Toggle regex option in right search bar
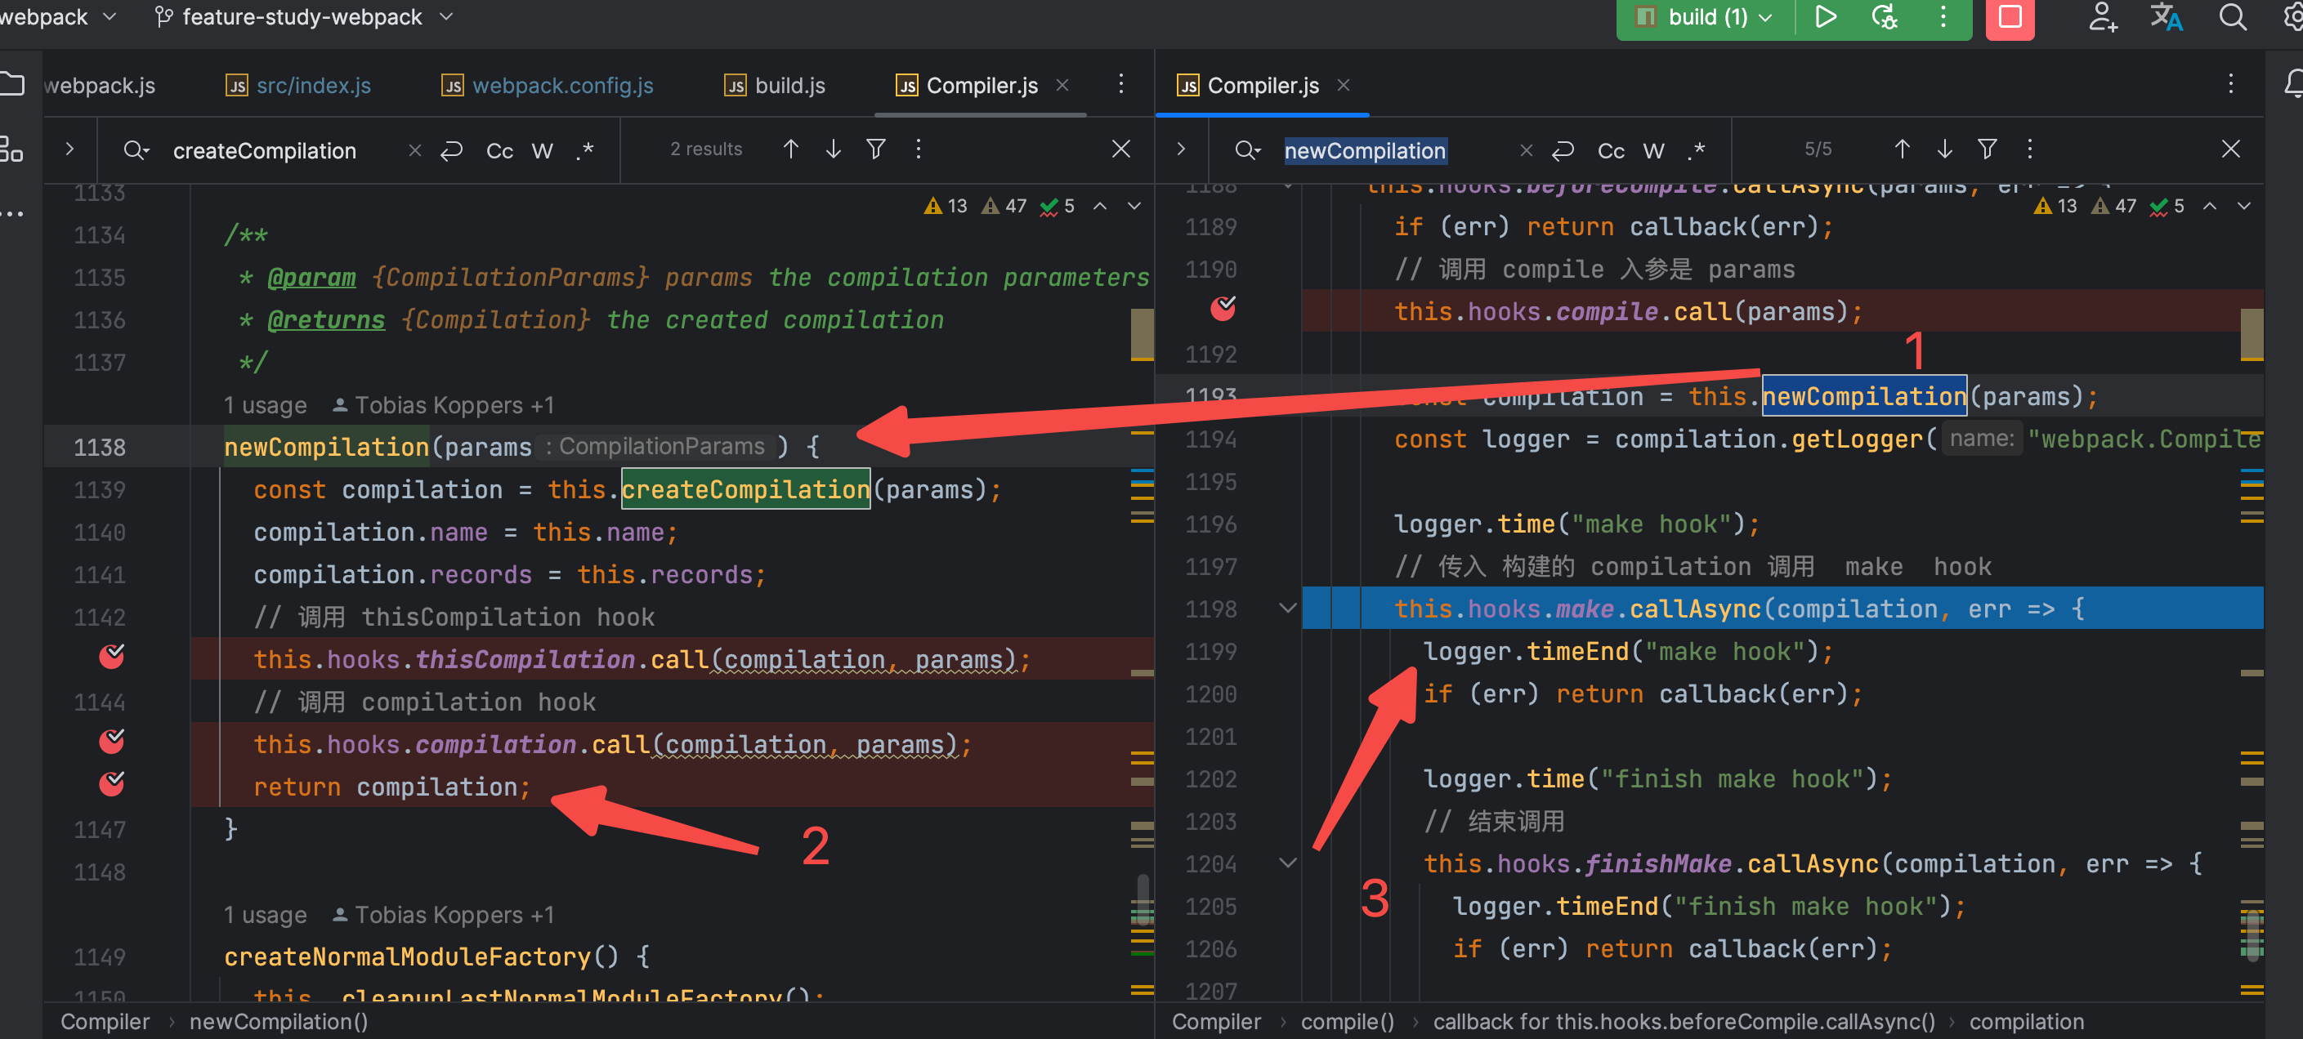The image size is (2303, 1039). (1696, 151)
